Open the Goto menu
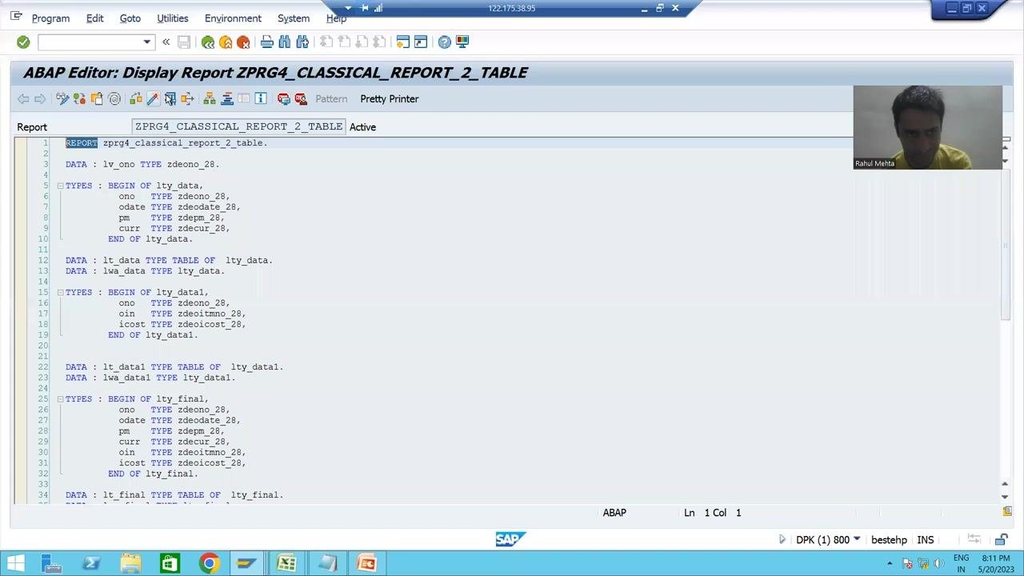Screen dimensions: 1024x576 point(130,18)
